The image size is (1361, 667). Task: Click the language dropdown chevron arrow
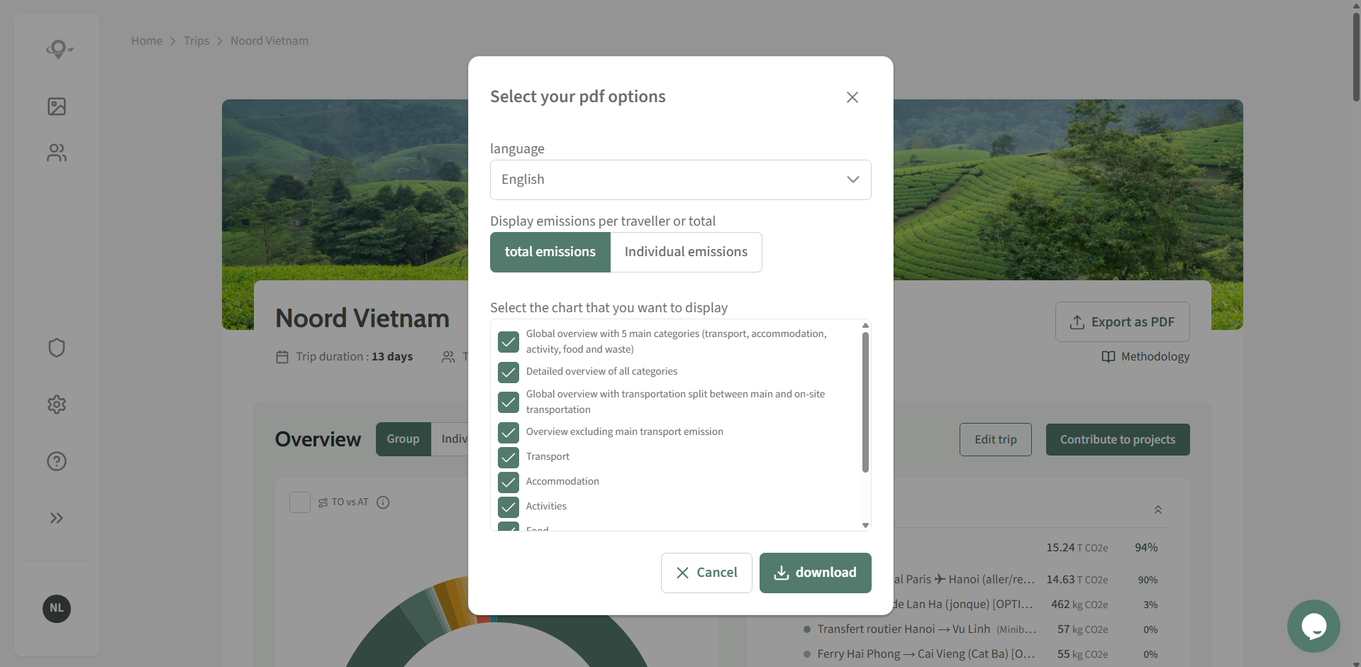(x=853, y=180)
